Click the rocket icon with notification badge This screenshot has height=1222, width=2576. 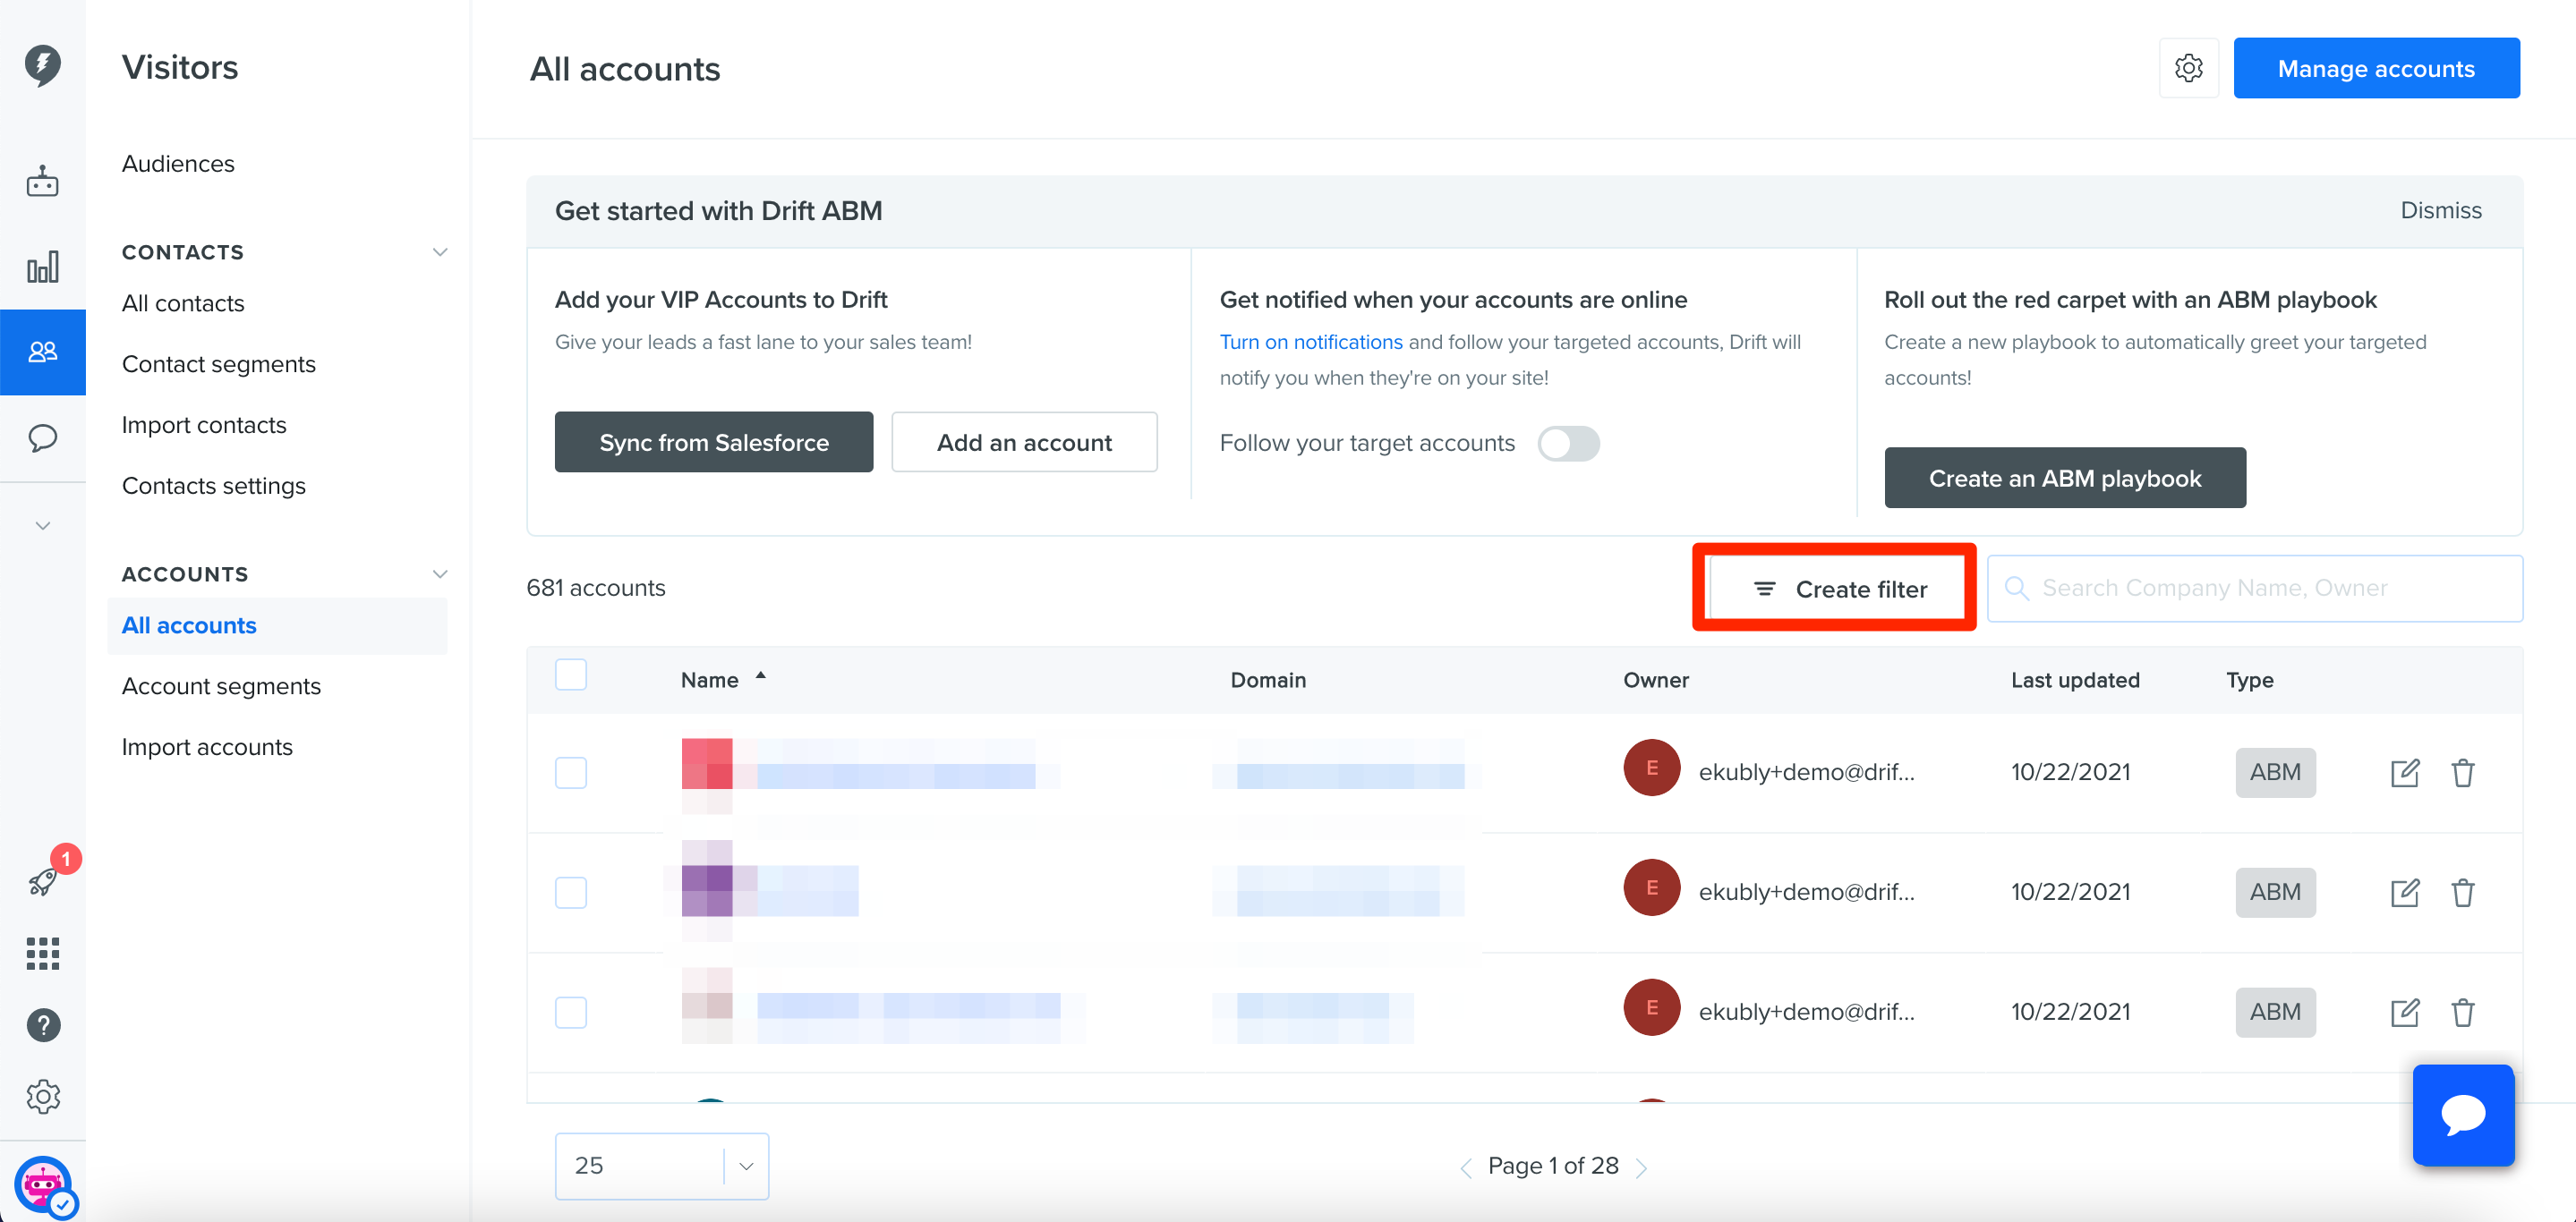coord(44,879)
